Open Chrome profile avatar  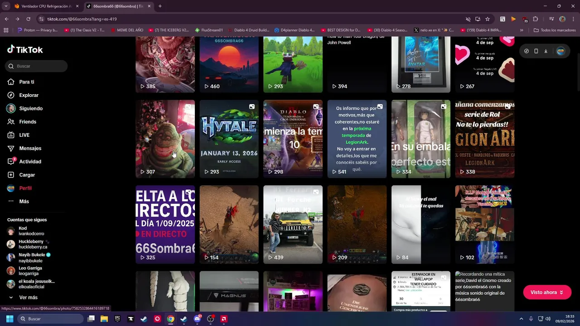coord(562,19)
